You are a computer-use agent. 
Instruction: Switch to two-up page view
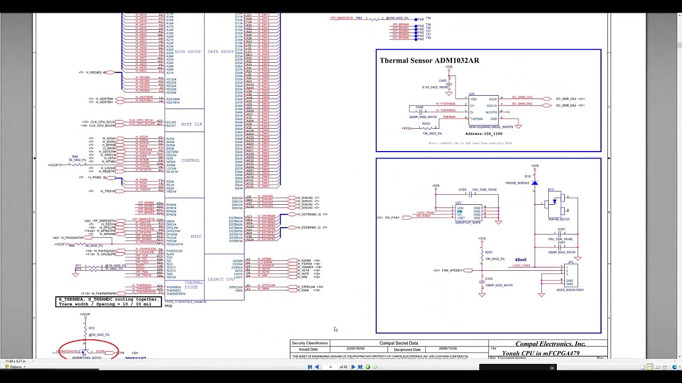[657, 367]
